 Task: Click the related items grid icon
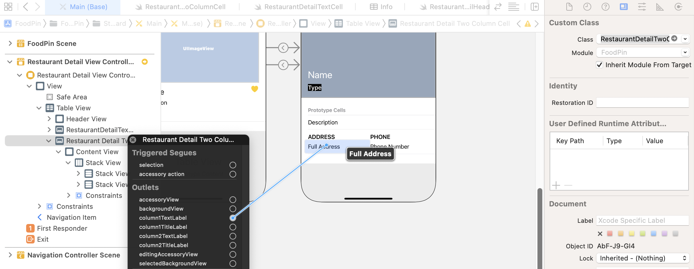[8, 7]
